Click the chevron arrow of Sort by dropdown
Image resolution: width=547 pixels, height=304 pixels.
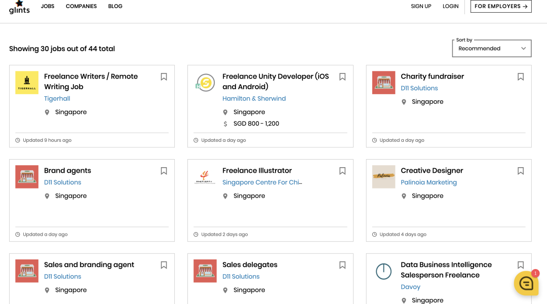pyautogui.click(x=523, y=49)
